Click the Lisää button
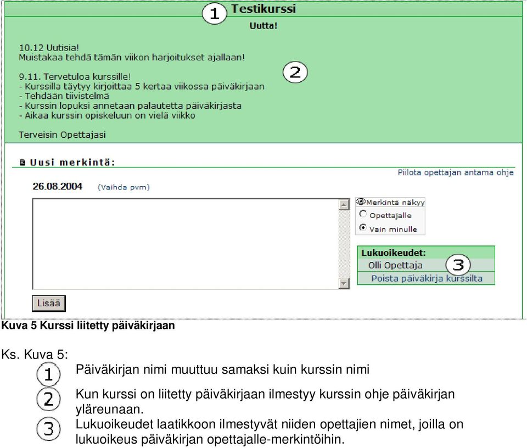This screenshot has width=527, height=448. pos(49,304)
